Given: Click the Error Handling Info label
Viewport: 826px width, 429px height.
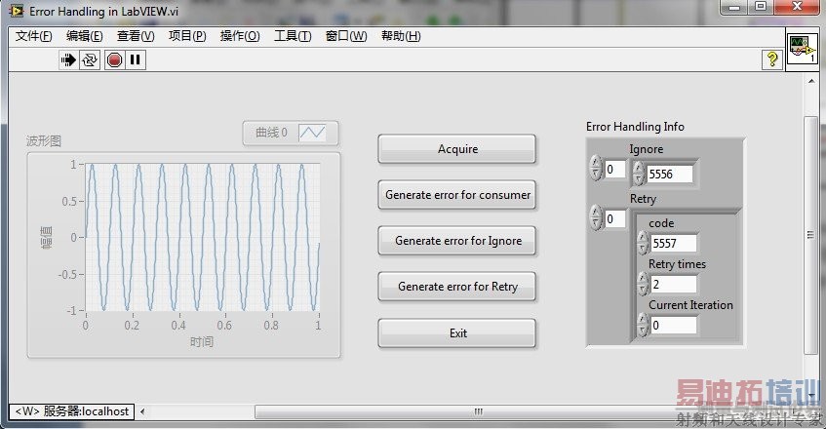Looking at the screenshot, I should [635, 127].
